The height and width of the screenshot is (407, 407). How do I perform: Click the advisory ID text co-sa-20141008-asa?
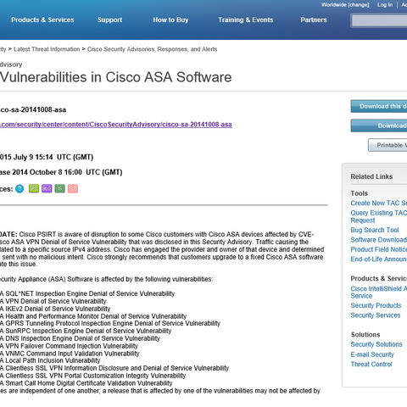[33, 109]
